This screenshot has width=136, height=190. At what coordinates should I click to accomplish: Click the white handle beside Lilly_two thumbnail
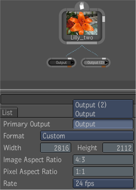tap(103, 19)
